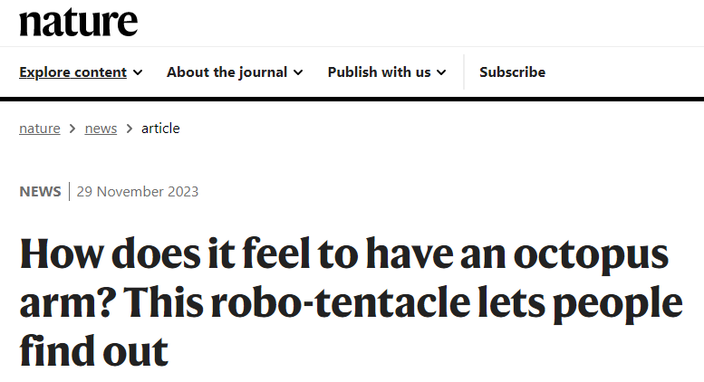Click the Publish with us menu text

click(x=379, y=72)
